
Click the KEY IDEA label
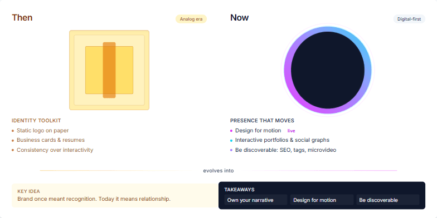click(28, 191)
